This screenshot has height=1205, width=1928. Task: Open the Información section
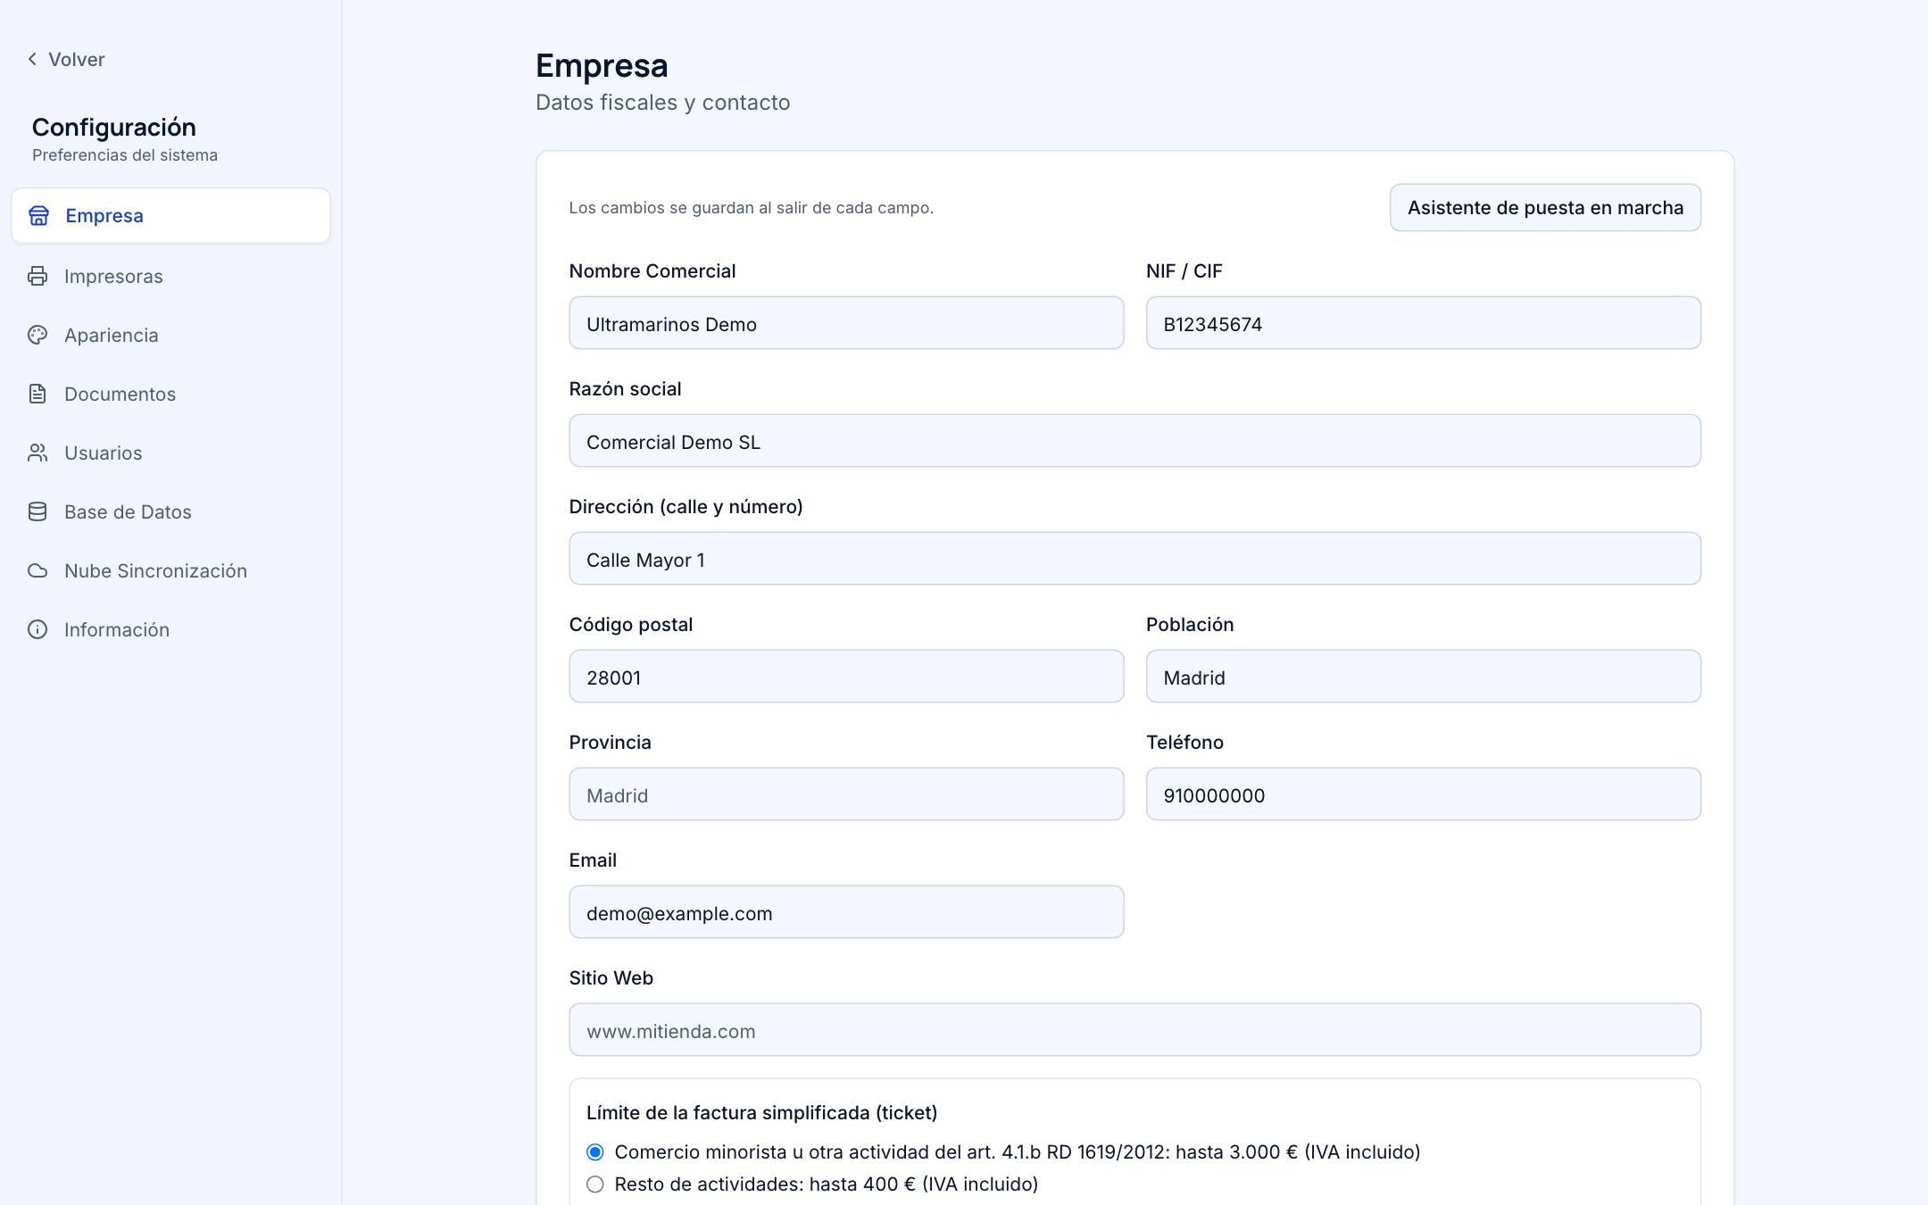170,629
